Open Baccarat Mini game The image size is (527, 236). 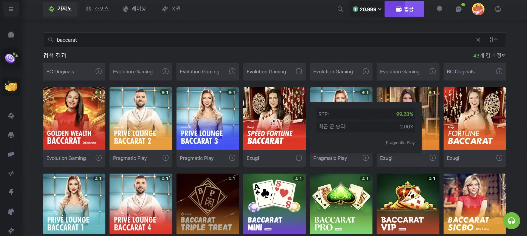coord(274,204)
